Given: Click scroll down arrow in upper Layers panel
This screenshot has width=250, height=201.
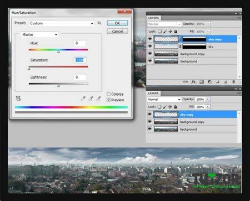Looking at the screenshot, I should [239, 77].
